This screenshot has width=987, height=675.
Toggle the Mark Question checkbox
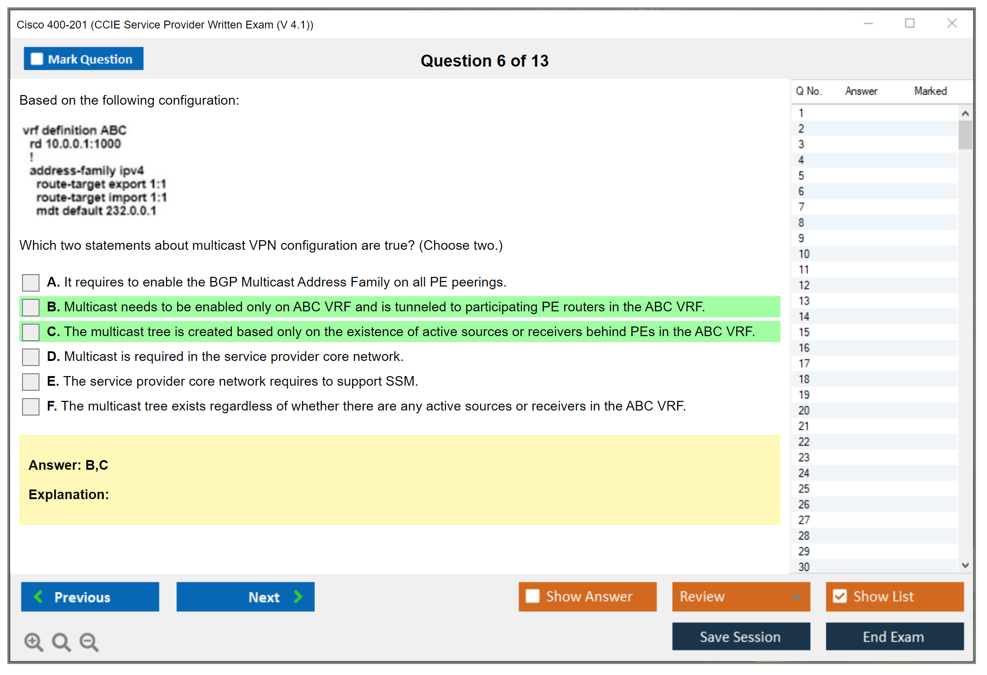coord(37,59)
